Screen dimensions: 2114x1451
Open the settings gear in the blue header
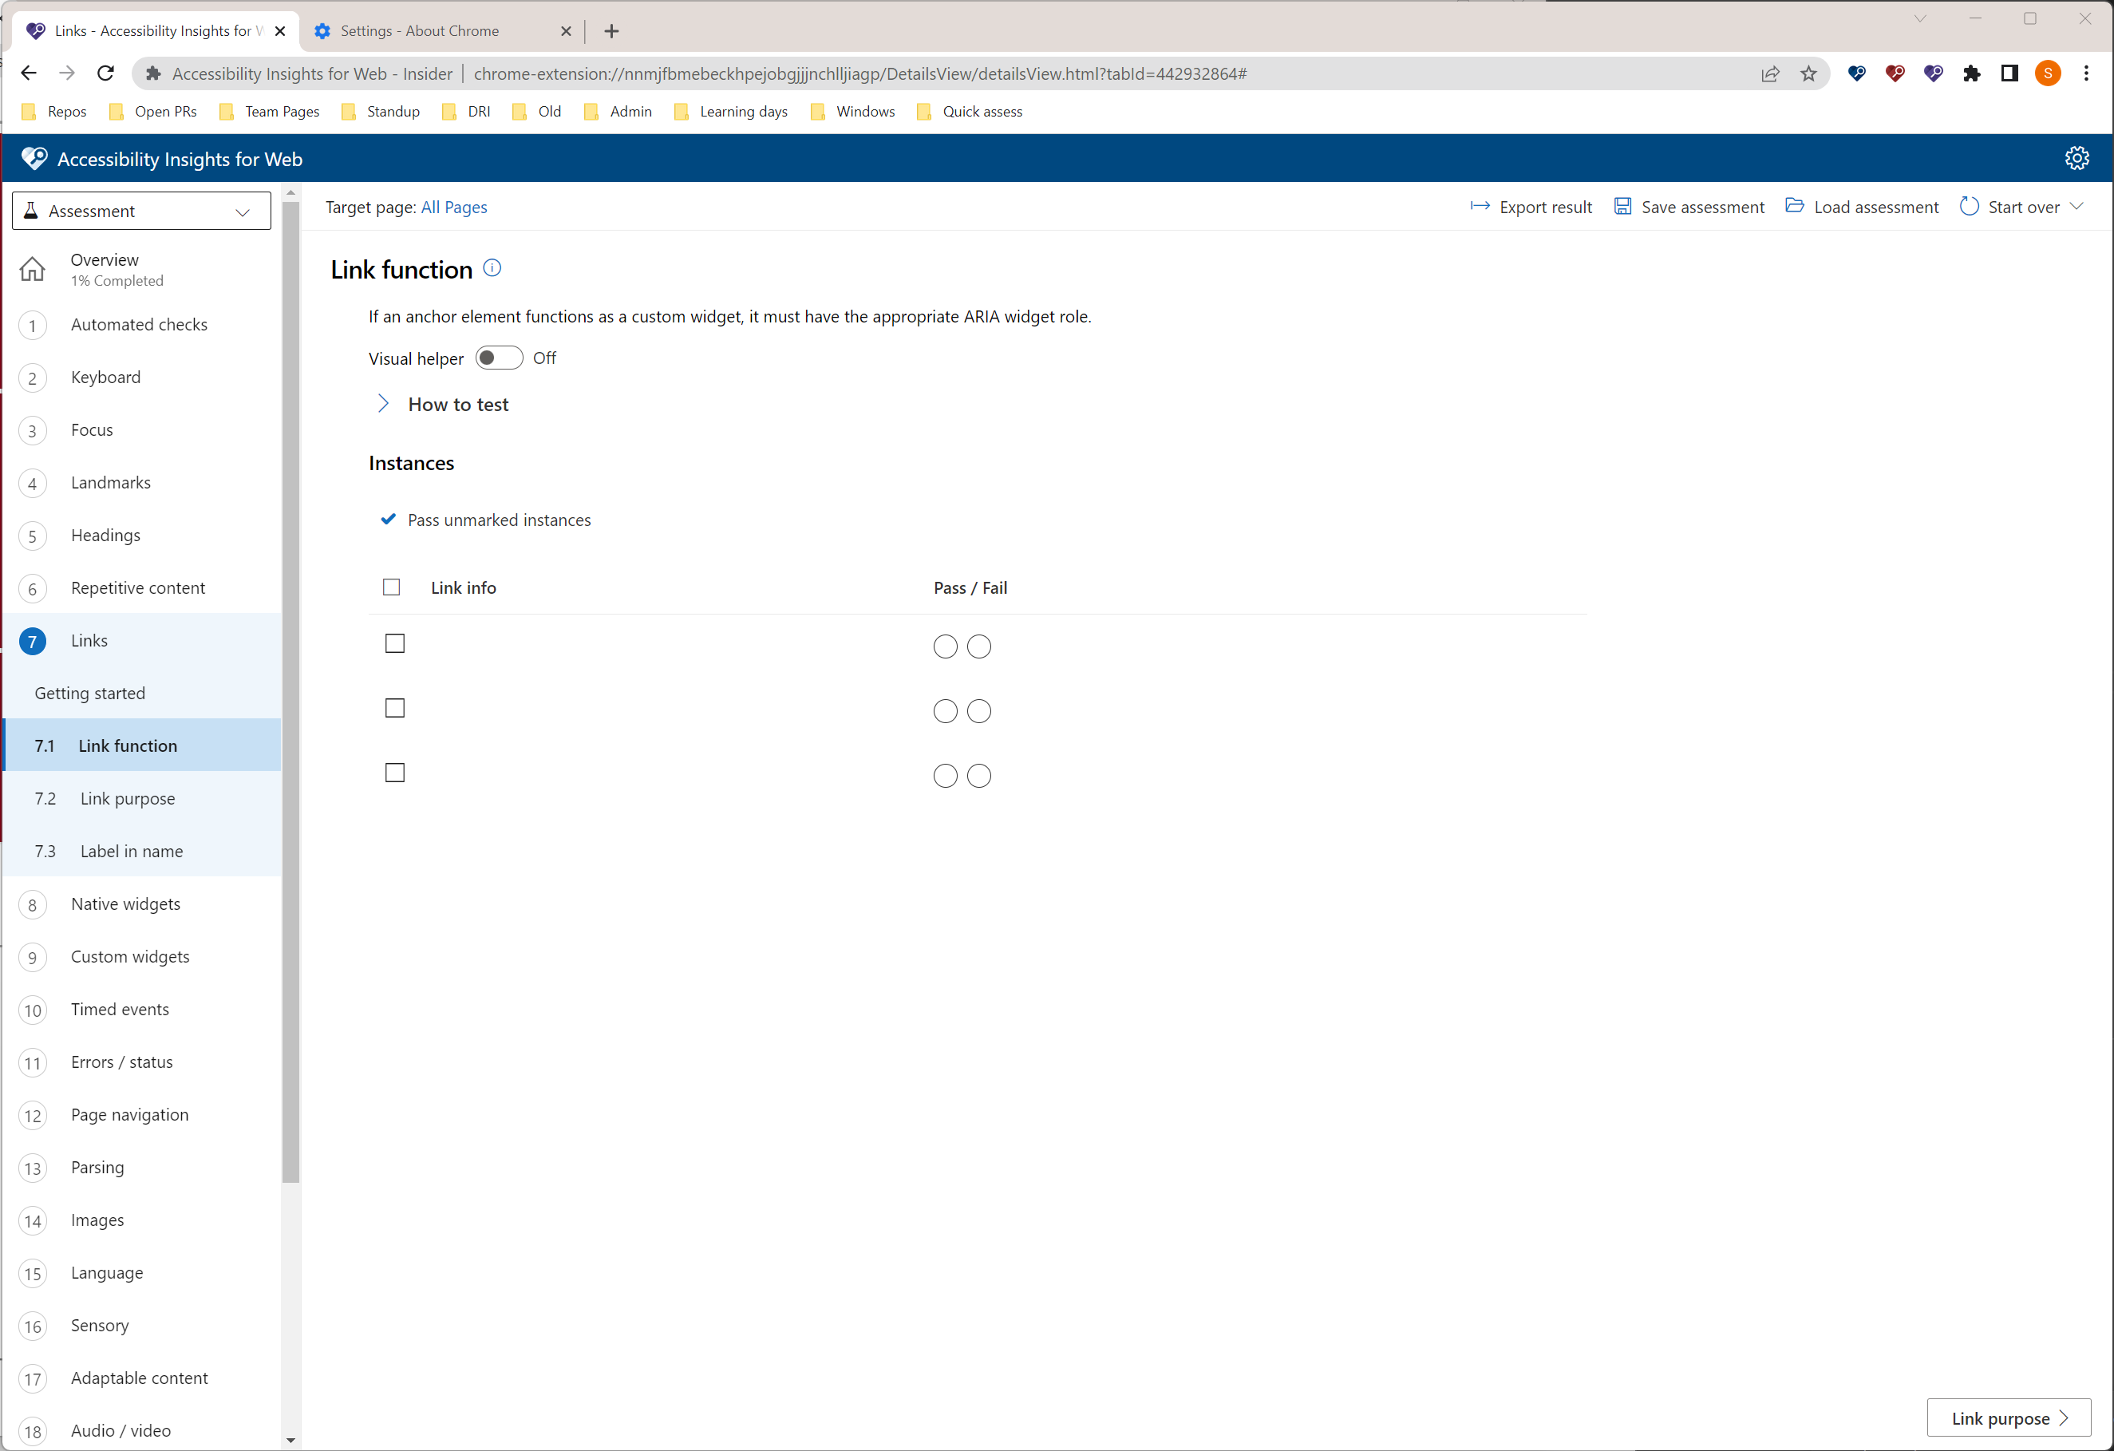(x=2077, y=157)
